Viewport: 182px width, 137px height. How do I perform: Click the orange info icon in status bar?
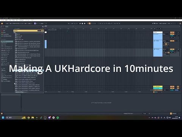(x=2, y=113)
